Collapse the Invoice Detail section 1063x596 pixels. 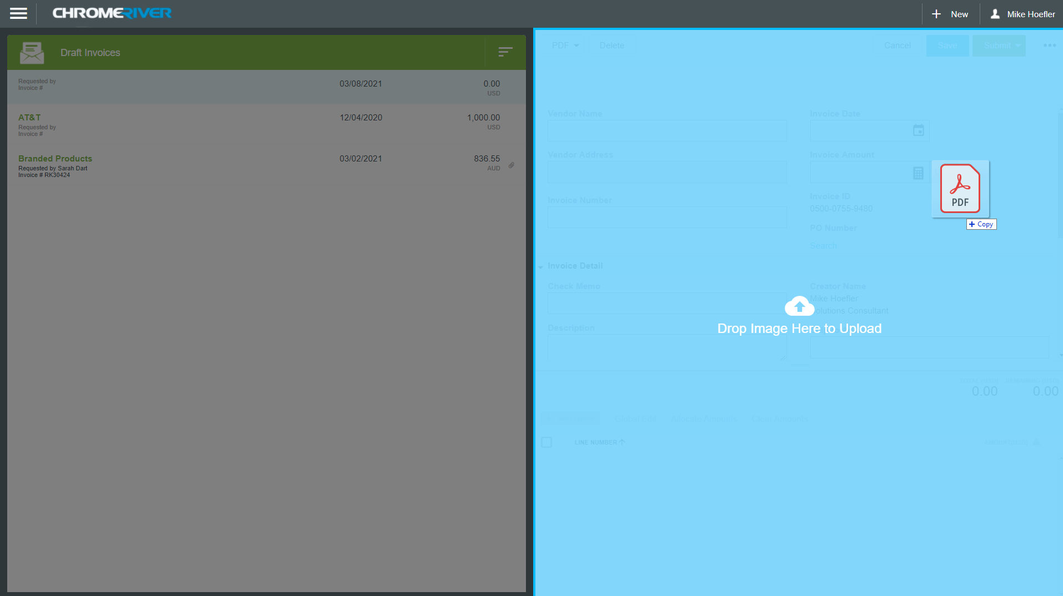[x=541, y=266]
